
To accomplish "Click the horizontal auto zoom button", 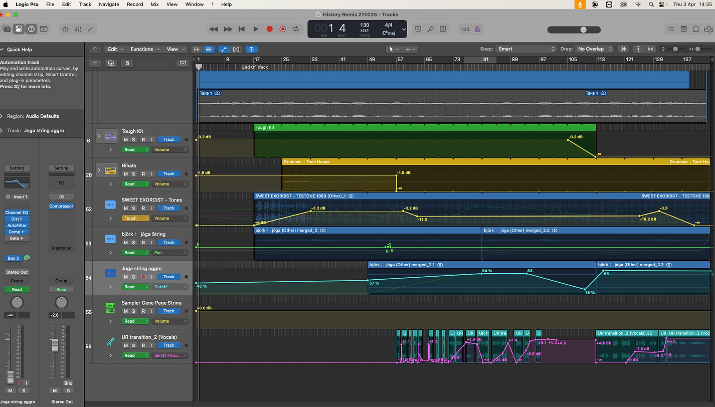I will coord(650,49).
